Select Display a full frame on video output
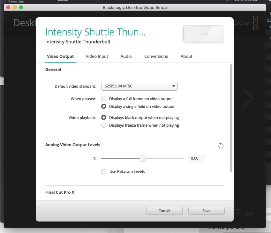This screenshot has width=271, height=233. pyautogui.click(x=104, y=99)
